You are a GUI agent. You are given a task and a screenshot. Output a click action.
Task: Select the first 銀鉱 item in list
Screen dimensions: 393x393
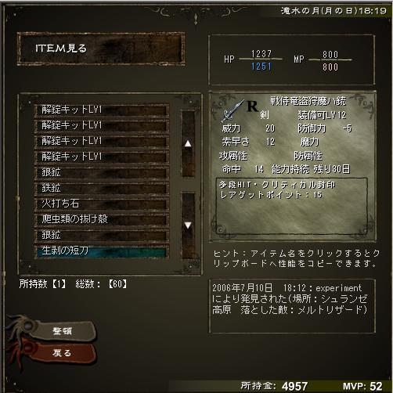coord(102,172)
